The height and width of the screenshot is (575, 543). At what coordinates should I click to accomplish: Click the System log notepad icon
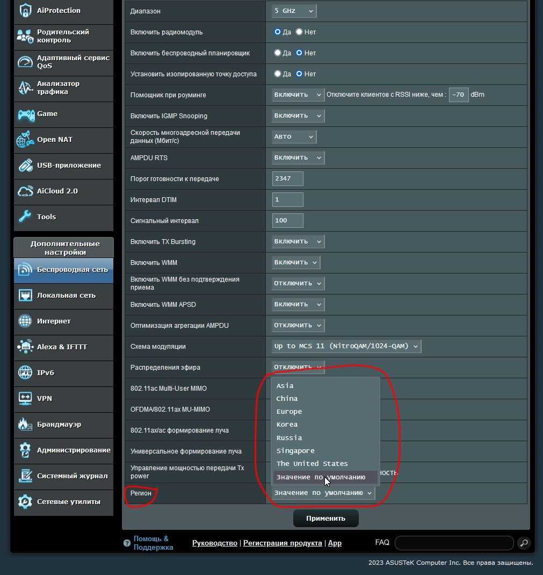25,476
